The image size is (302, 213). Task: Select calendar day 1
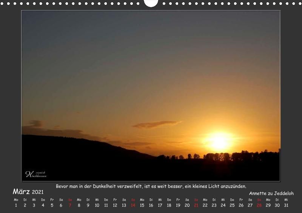tap(16, 205)
